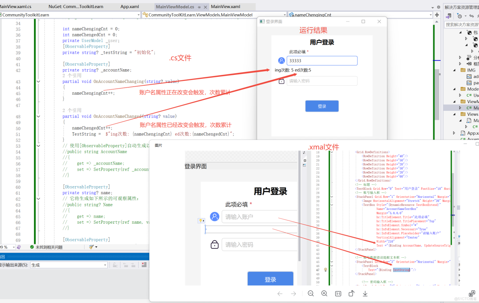
Task: Clear the Output window contents
Action: coord(144,264)
